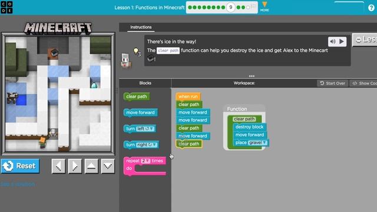Play the instructions audio

point(342,42)
